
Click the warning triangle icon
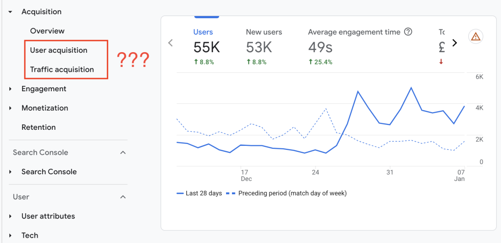click(476, 37)
